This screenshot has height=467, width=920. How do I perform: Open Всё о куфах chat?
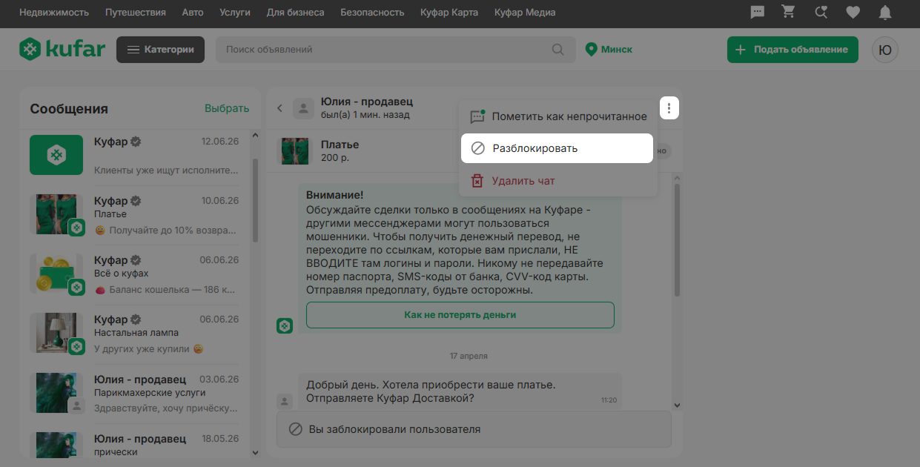[141, 274]
